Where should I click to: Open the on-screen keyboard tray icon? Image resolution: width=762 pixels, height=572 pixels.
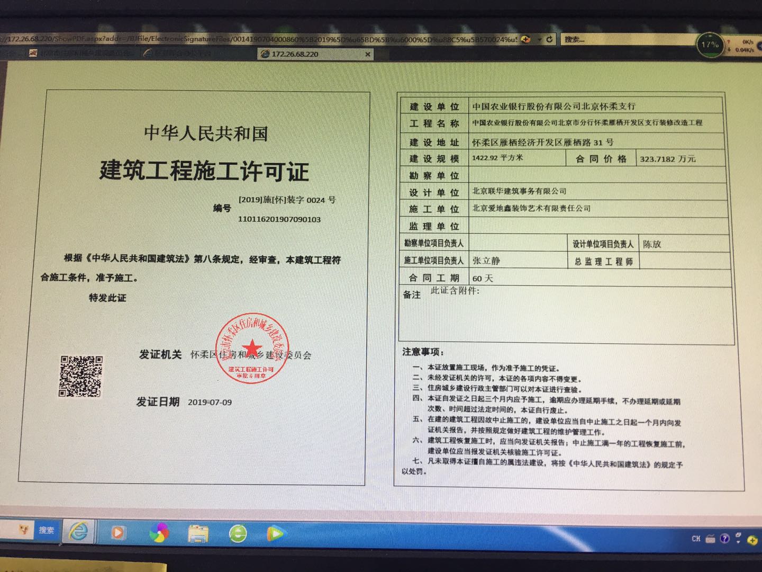coord(710,539)
